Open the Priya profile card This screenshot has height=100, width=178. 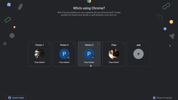(x=114, y=54)
